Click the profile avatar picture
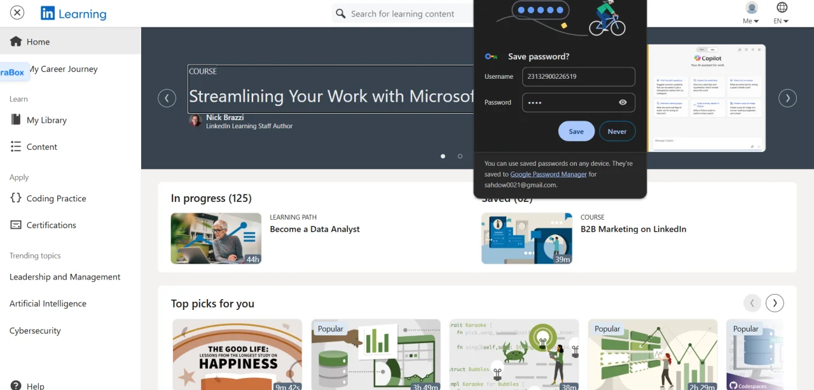The height and width of the screenshot is (390, 814). tap(752, 8)
